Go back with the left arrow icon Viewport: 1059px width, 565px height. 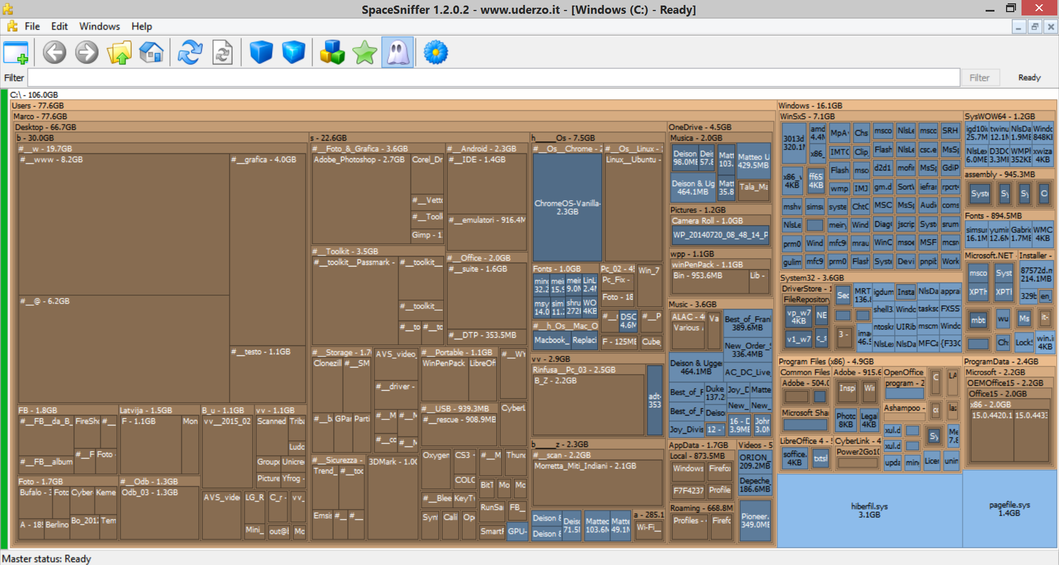coord(55,53)
